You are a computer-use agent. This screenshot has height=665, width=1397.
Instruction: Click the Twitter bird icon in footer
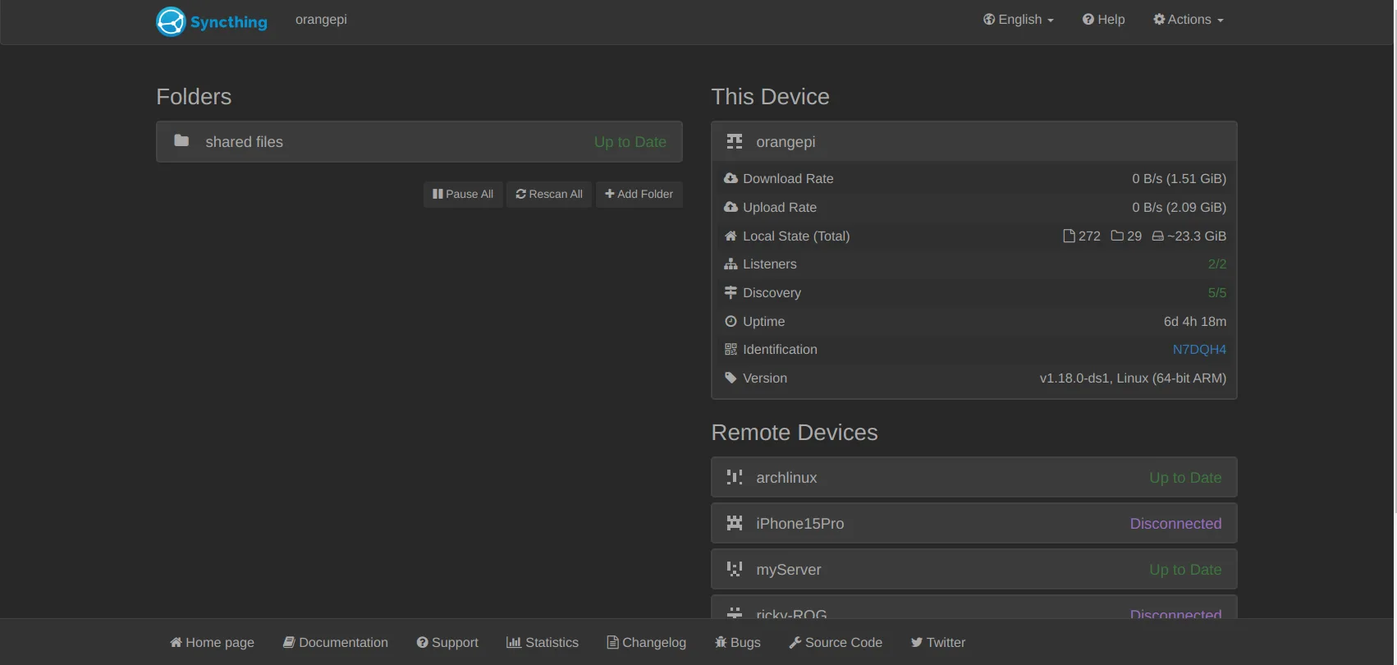[917, 642]
